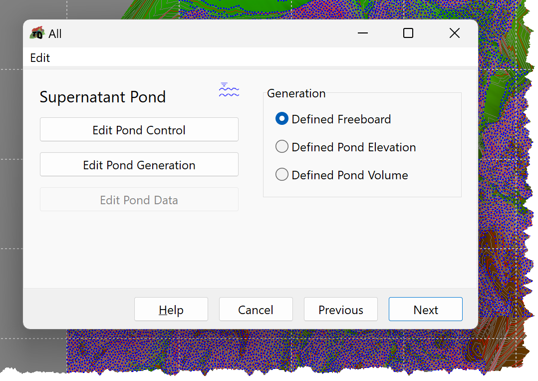Close the All dialog window
The width and height of the screenshot is (538, 381).
[455, 33]
